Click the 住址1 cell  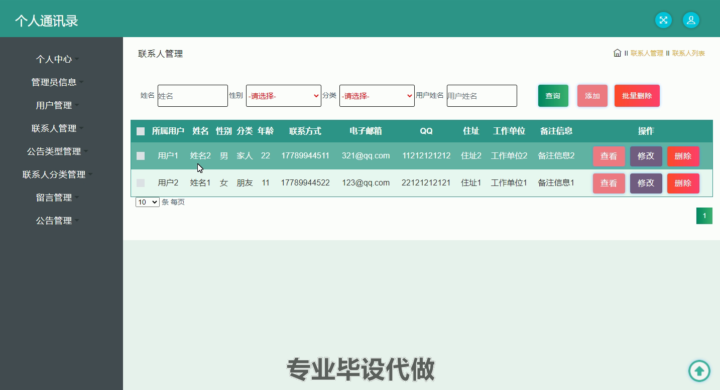(471, 183)
